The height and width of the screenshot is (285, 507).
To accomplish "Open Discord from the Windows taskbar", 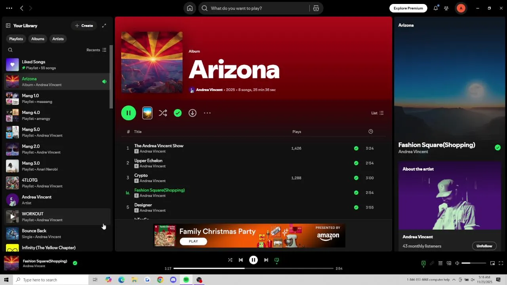I will (x=173, y=280).
